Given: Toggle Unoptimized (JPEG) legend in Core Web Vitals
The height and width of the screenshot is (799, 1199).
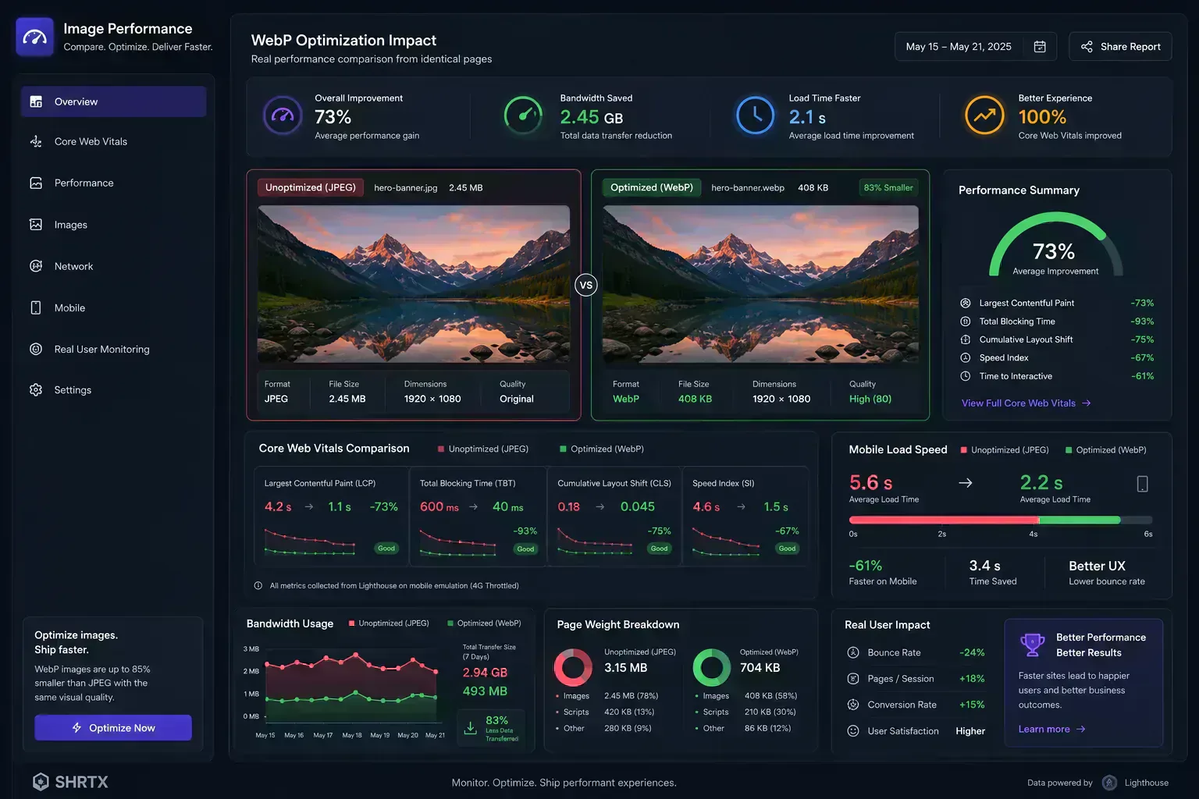Looking at the screenshot, I should point(483,449).
